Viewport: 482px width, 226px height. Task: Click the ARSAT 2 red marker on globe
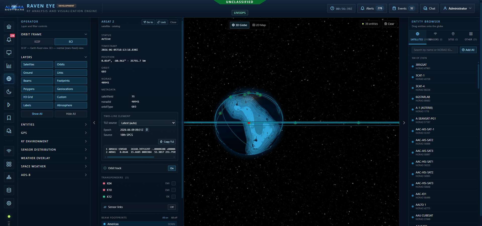249,123
